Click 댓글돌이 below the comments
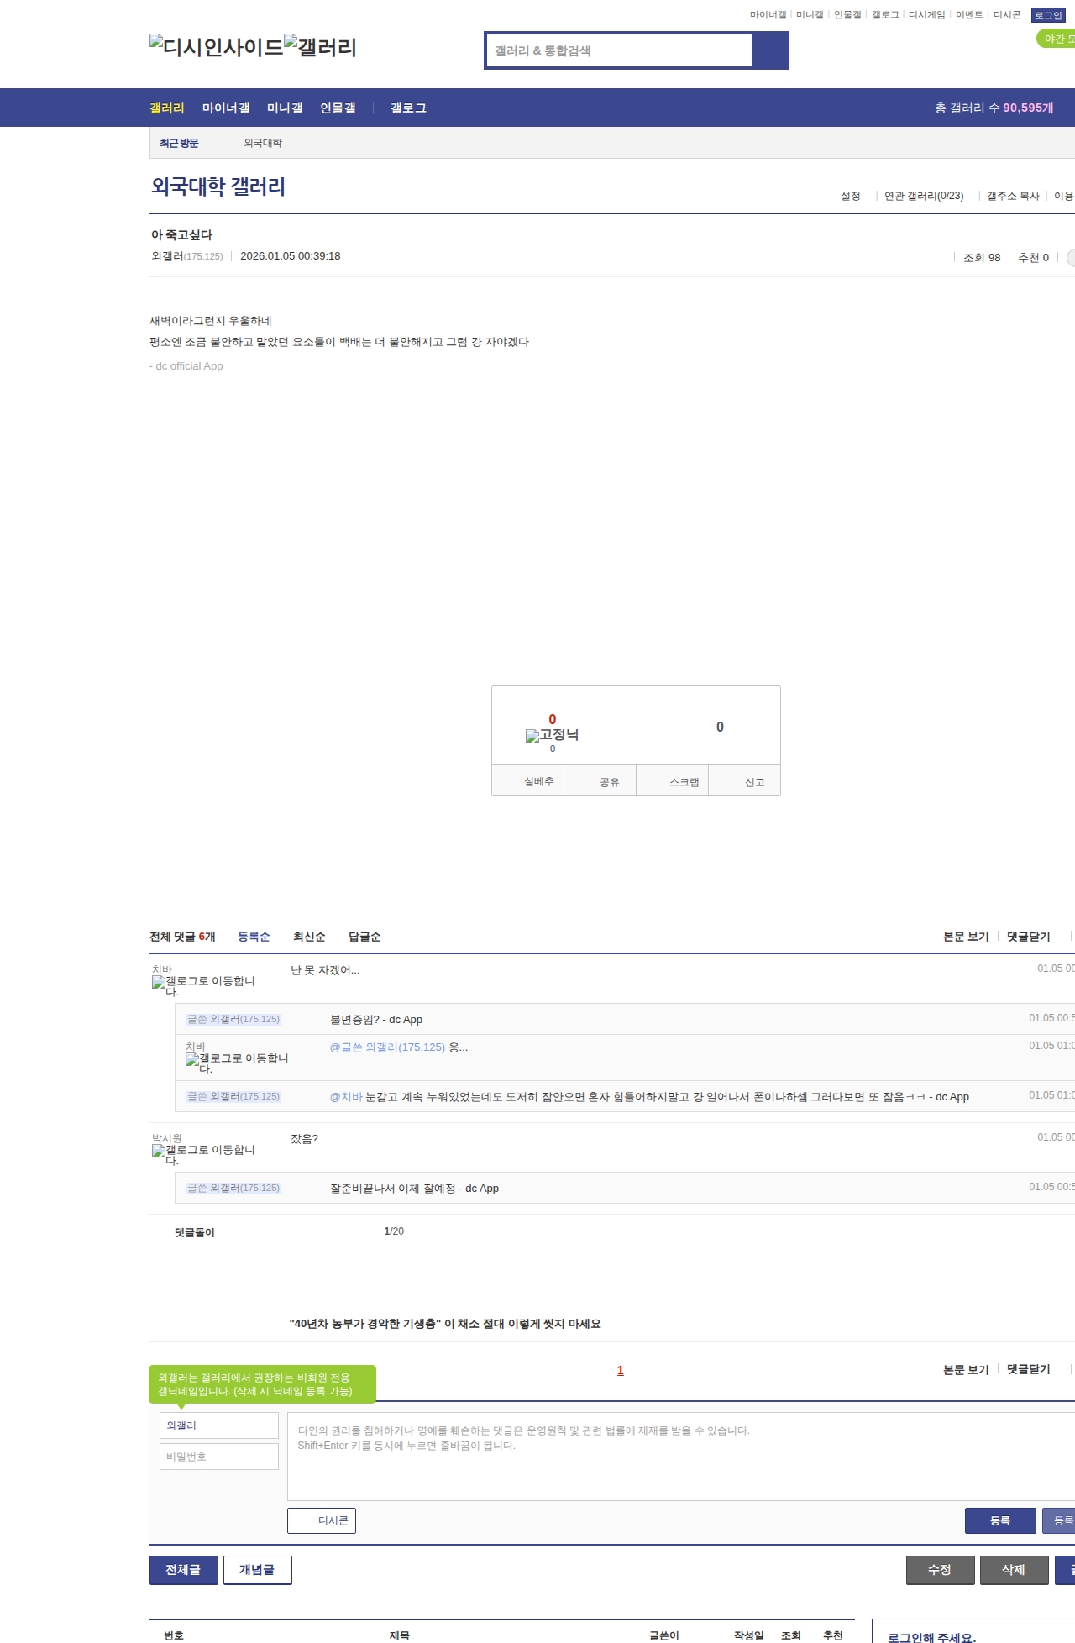The height and width of the screenshot is (1643, 1075). [195, 1232]
